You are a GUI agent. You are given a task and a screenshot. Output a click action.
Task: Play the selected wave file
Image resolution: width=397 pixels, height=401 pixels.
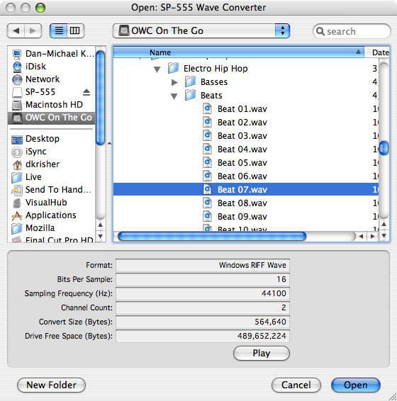point(262,353)
